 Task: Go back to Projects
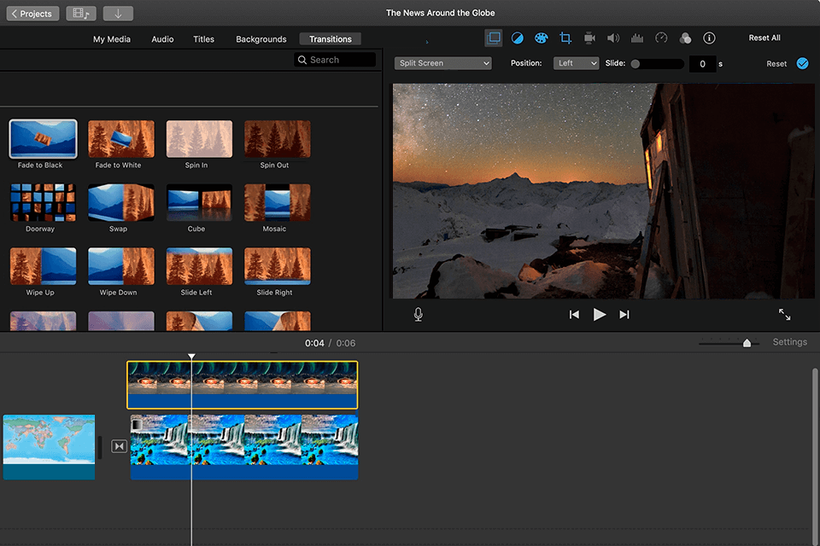(32, 14)
